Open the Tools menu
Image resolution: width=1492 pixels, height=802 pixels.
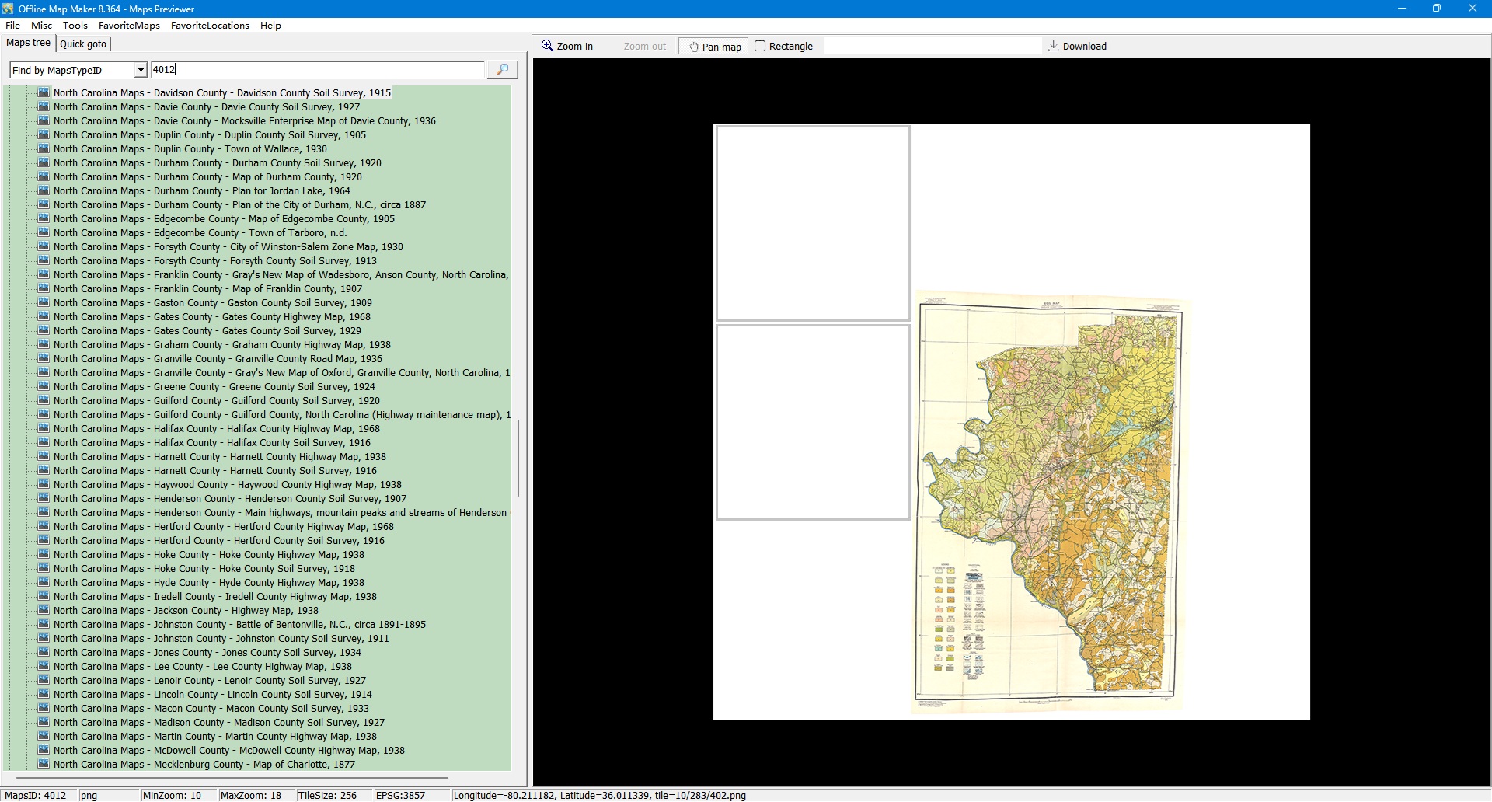pos(75,26)
